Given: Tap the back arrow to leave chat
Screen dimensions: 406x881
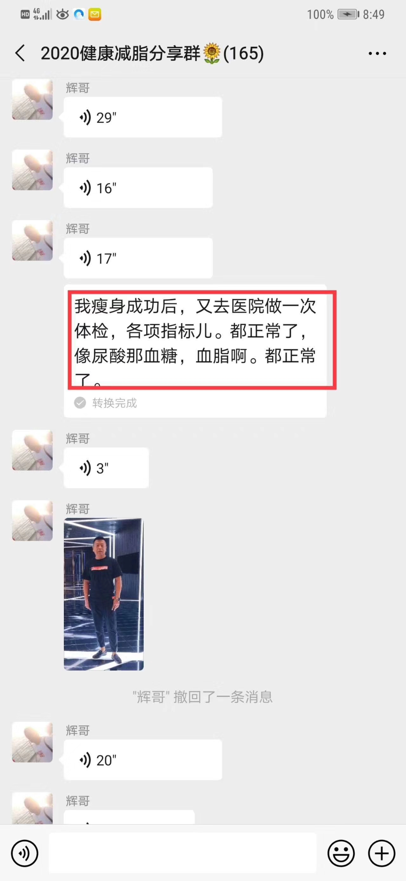Looking at the screenshot, I should click(20, 53).
